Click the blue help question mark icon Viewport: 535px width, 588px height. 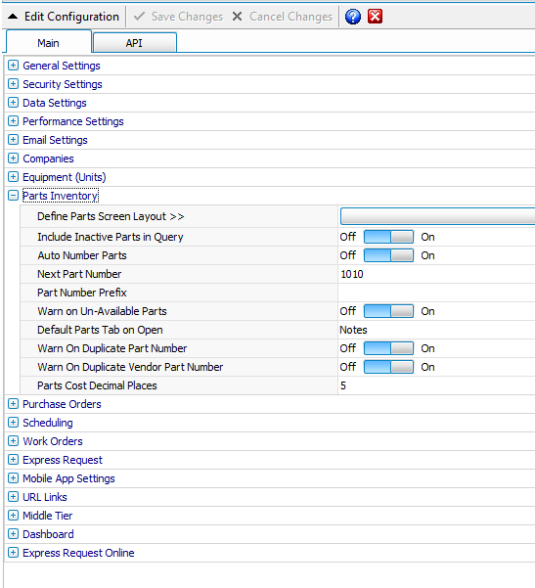coord(353,17)
